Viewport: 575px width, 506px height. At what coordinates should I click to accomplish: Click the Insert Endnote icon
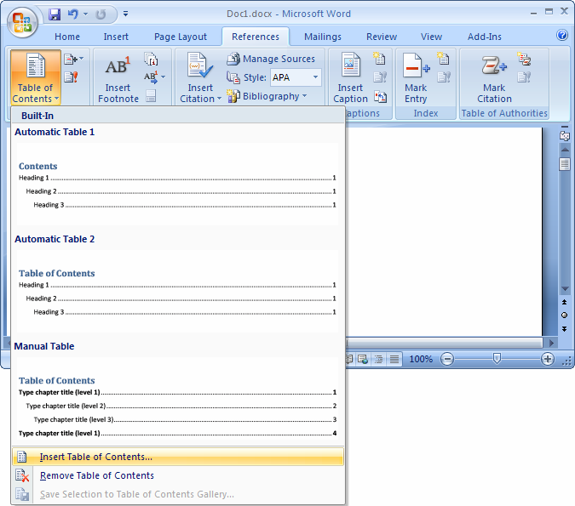151,59
